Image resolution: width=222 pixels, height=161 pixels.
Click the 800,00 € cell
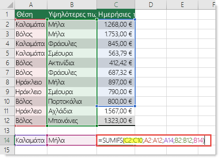pos(116,101)
